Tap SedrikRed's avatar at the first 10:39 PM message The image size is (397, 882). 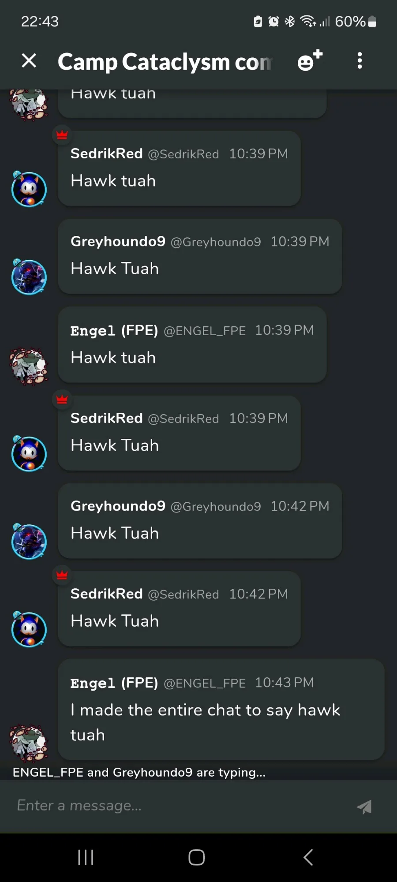(x=29, y=189)
